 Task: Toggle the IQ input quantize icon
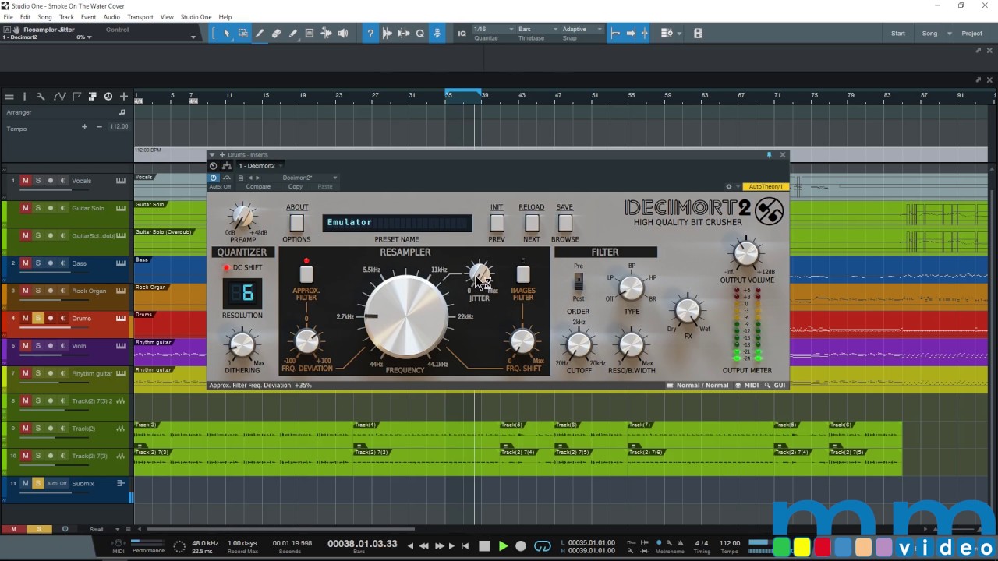click(462, 34)
